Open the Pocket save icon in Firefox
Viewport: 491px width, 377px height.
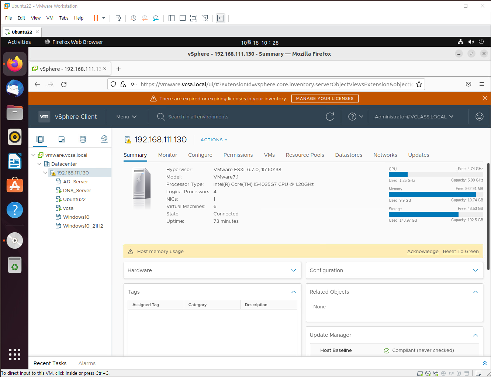[x=468, y=84]
